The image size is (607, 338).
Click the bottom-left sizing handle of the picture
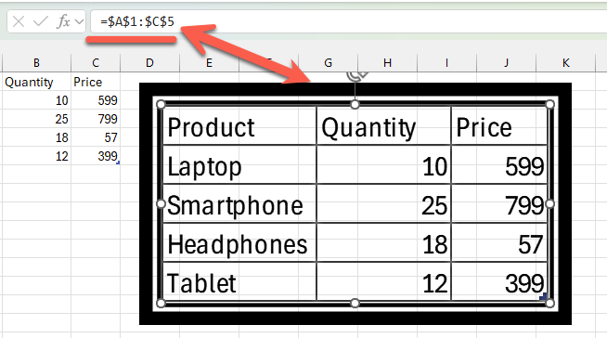(161, 303)
